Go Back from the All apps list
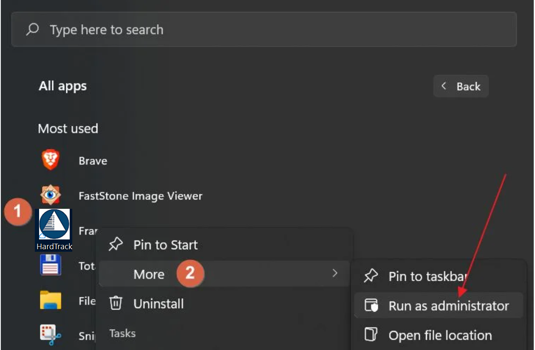 [x=461, y=86]
